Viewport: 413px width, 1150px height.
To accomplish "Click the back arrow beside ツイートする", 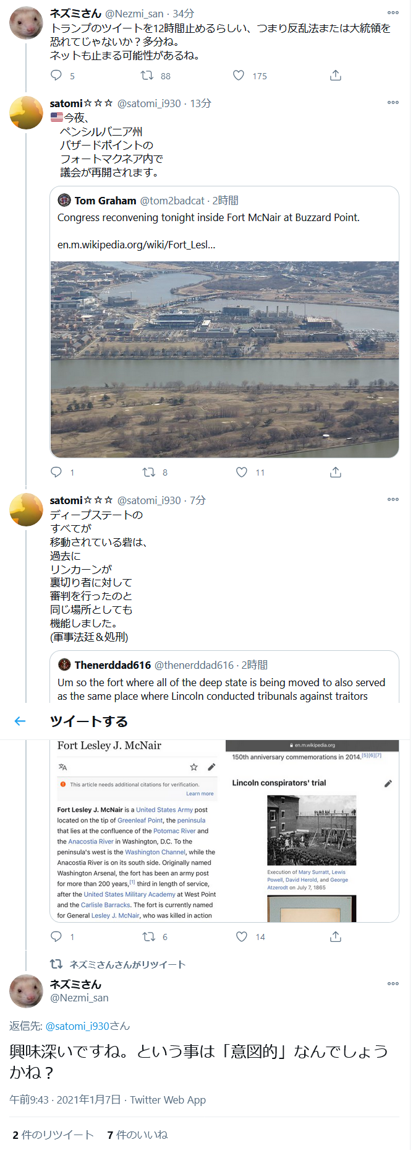I will [20, 721].
